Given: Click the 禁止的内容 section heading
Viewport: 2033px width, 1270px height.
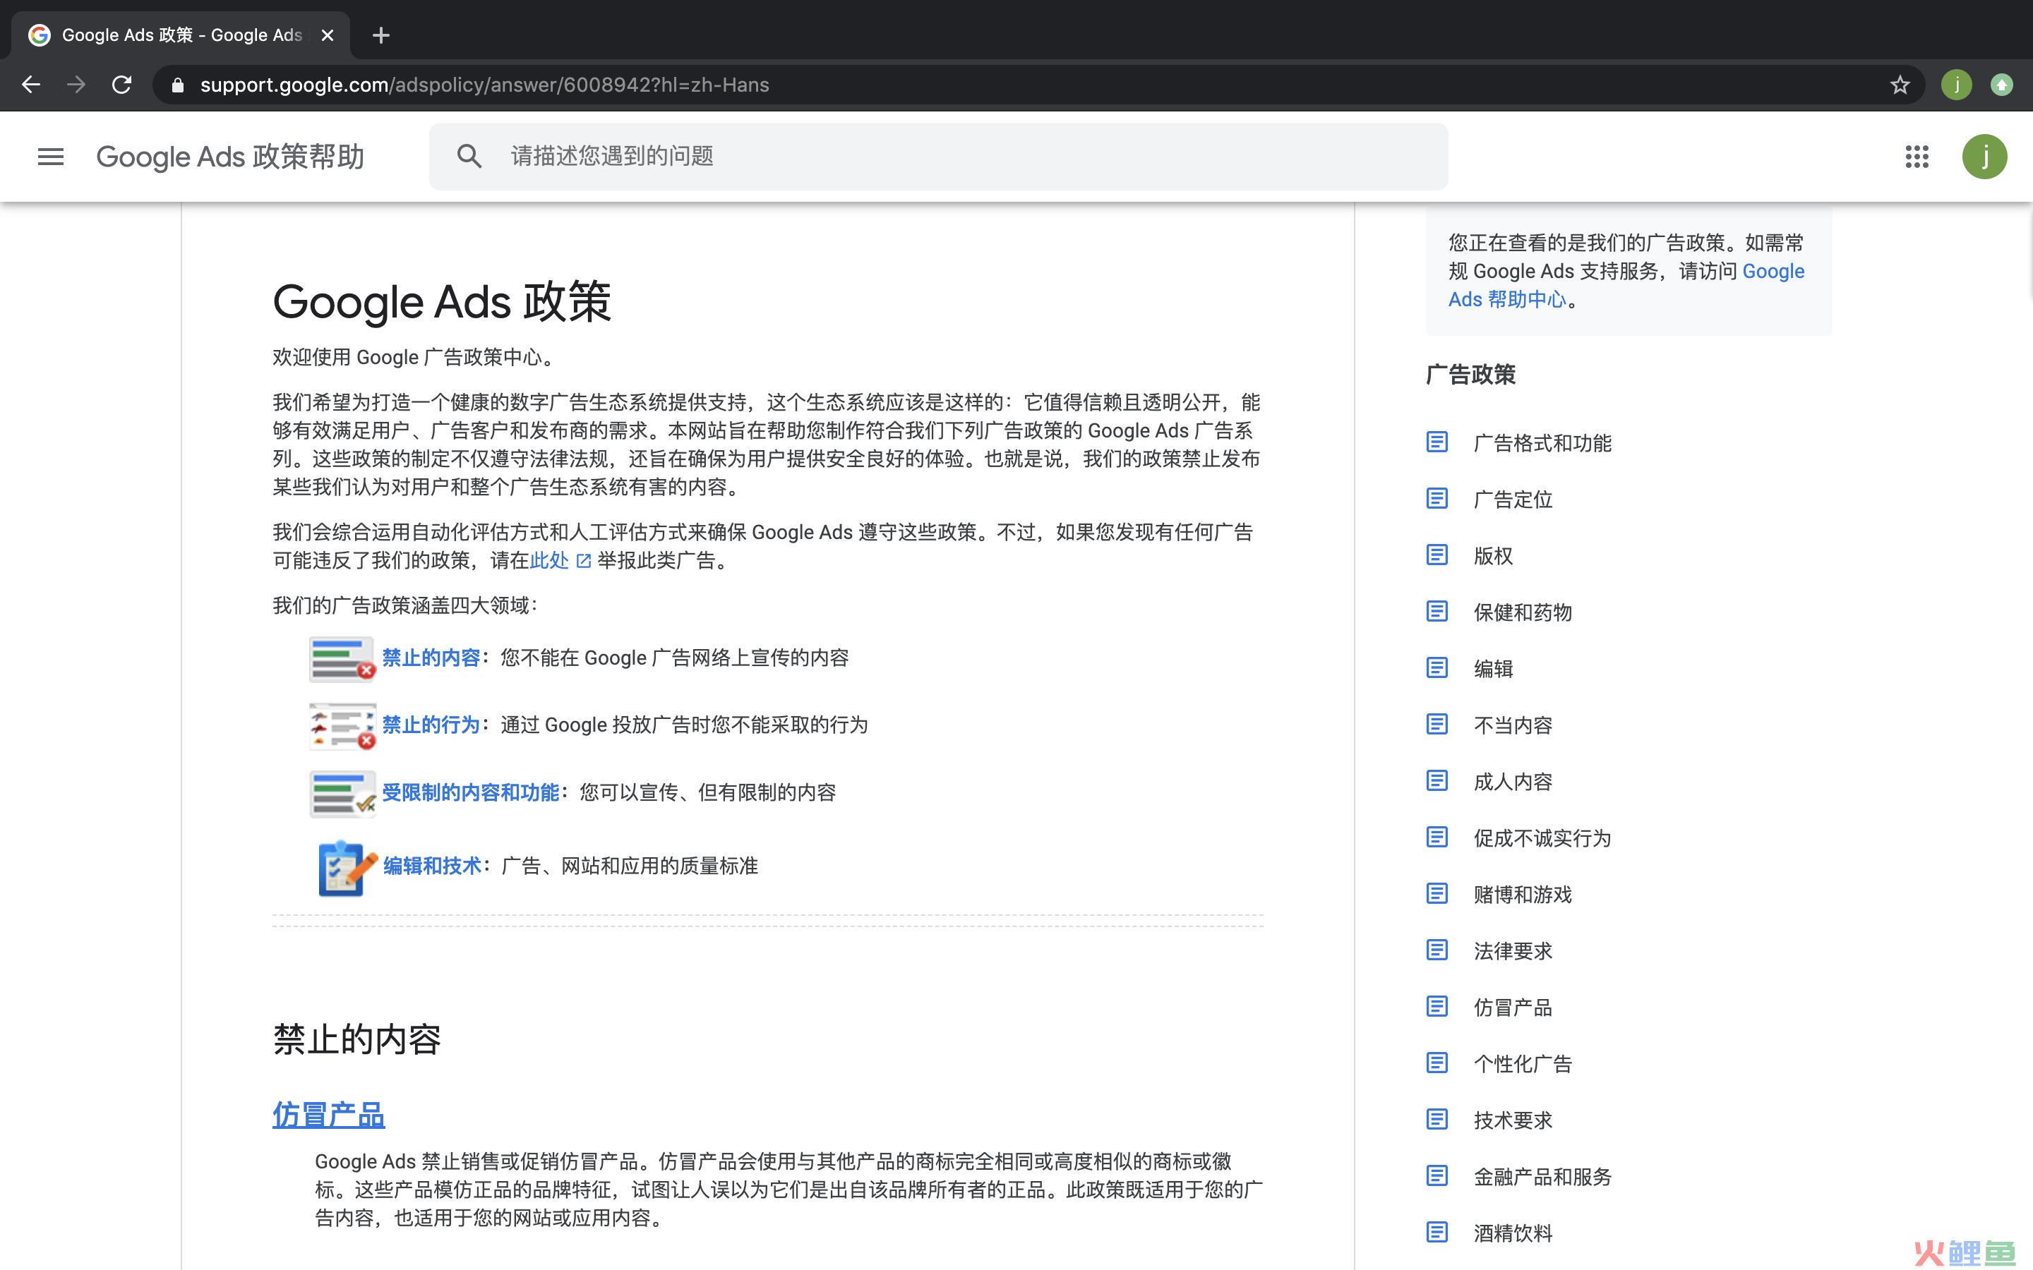Looking at the screenshot, I should (x=357, y=1039).
